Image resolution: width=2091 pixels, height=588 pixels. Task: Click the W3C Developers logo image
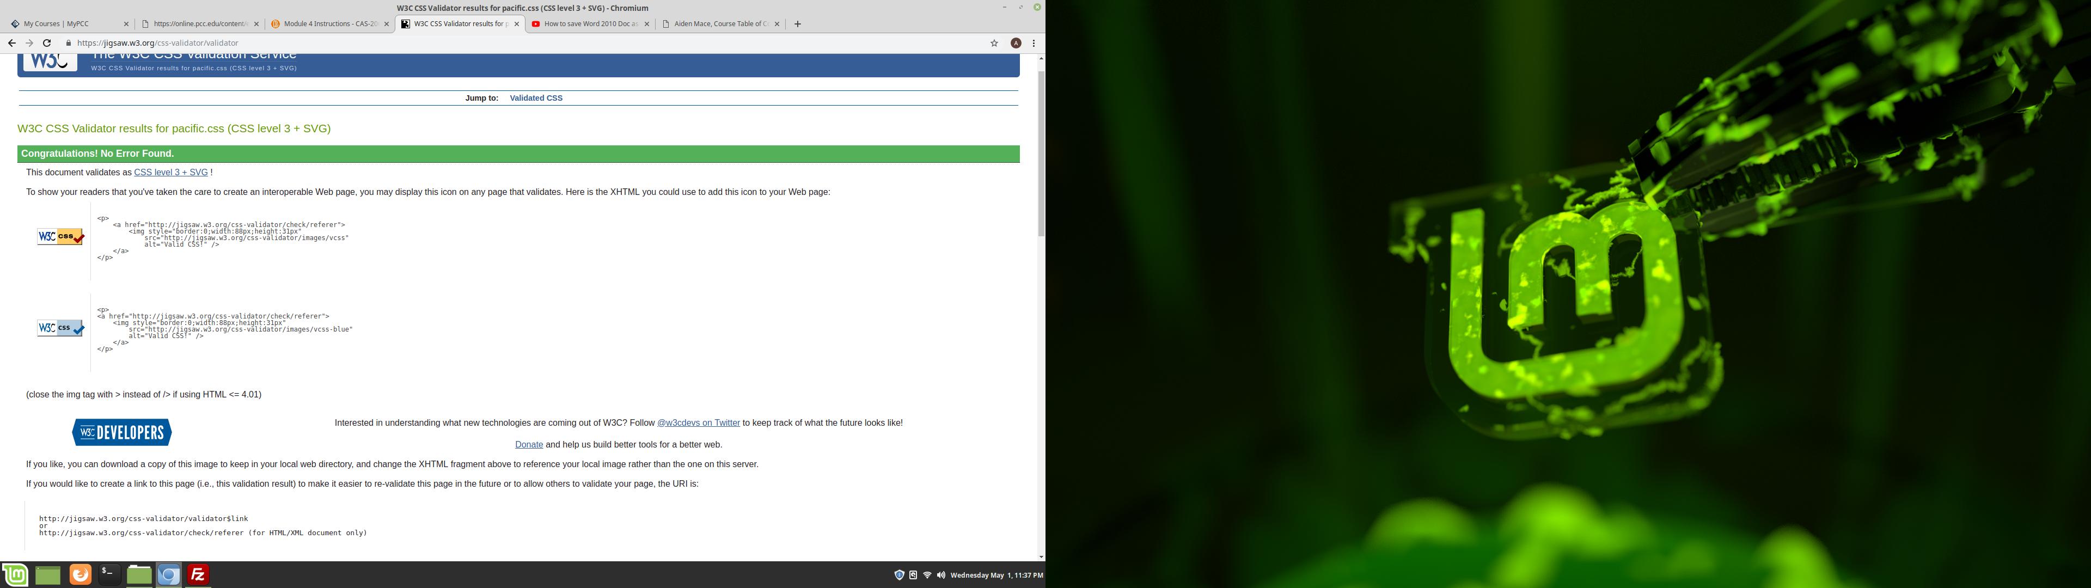(122, 432)
